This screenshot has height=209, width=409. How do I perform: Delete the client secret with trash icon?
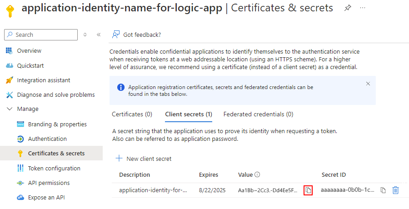(x=395, y=190)
